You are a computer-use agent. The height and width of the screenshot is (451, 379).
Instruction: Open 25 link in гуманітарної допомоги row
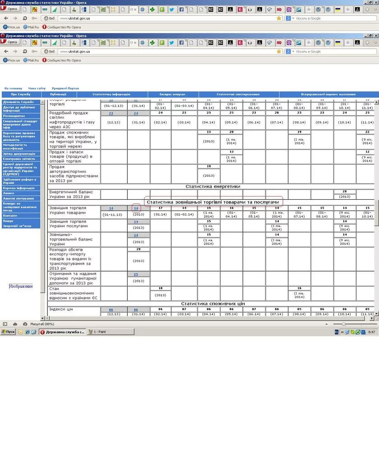136,274
